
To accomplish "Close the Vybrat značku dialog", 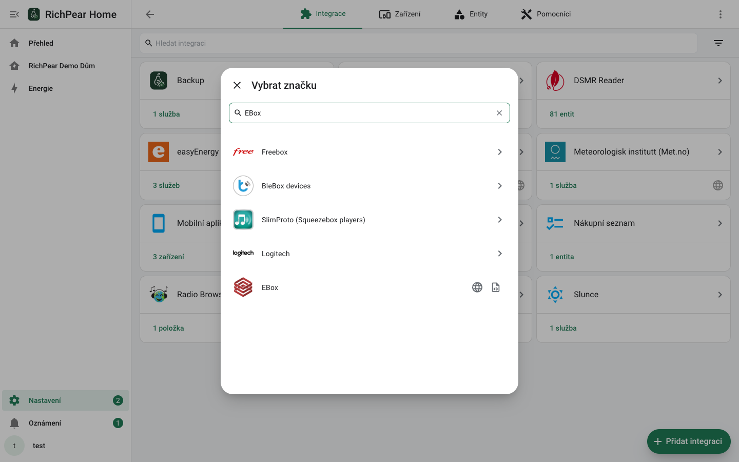I will (x=237, y=85).
